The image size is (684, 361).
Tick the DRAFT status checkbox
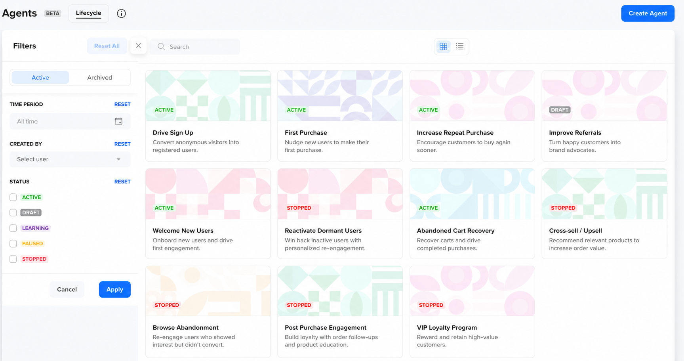click(13, 213)
